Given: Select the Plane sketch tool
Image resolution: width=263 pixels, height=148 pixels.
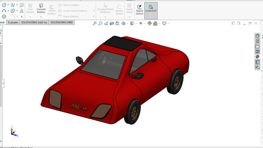Looking at the screenshot, I should click(x=22, y=5).
